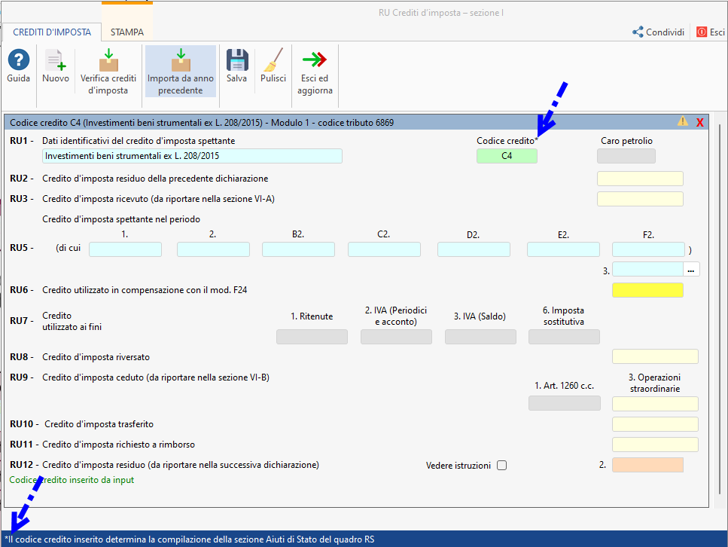Click the RU10 credito trasferito field
The height and width of the screenshot is (547, 728).
655,424
